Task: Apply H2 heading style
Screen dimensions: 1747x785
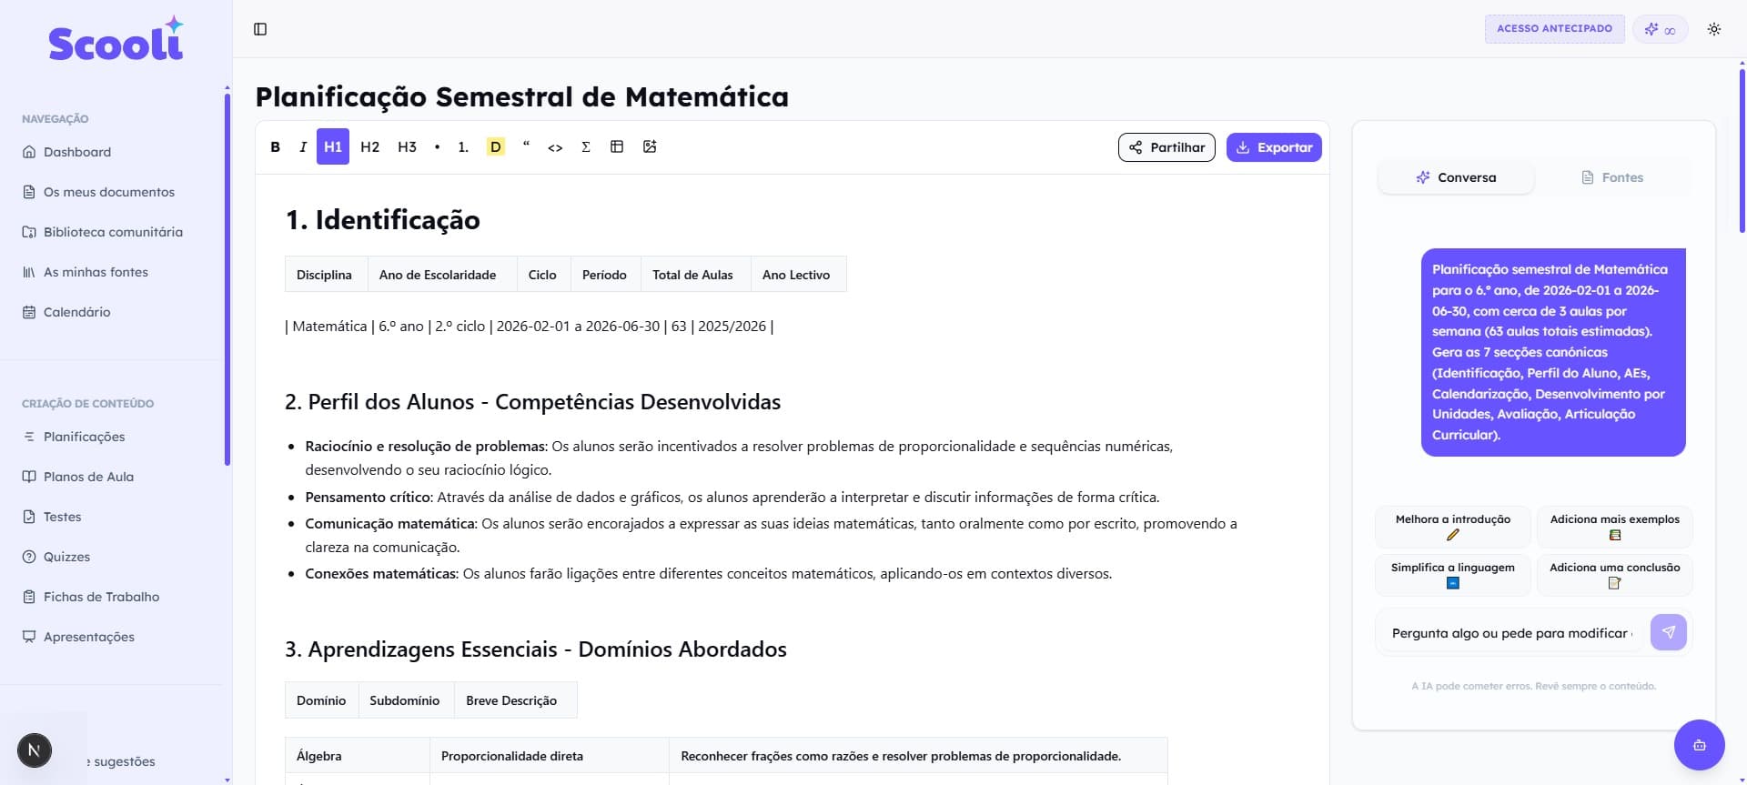Action: 370,146
